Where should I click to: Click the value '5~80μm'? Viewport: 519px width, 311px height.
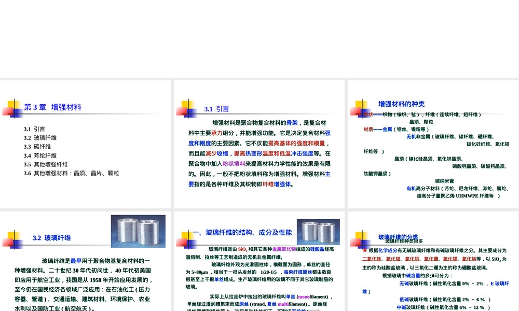pyautogui.click(x=200, y=272)
